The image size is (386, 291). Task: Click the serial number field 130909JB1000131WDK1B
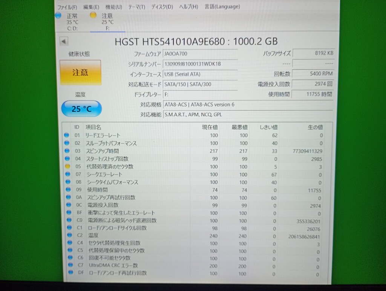(x=200, y=64)
